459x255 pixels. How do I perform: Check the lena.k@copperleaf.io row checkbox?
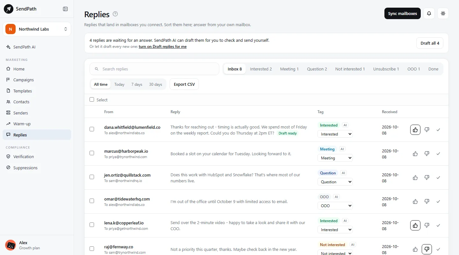click(92, 225)
